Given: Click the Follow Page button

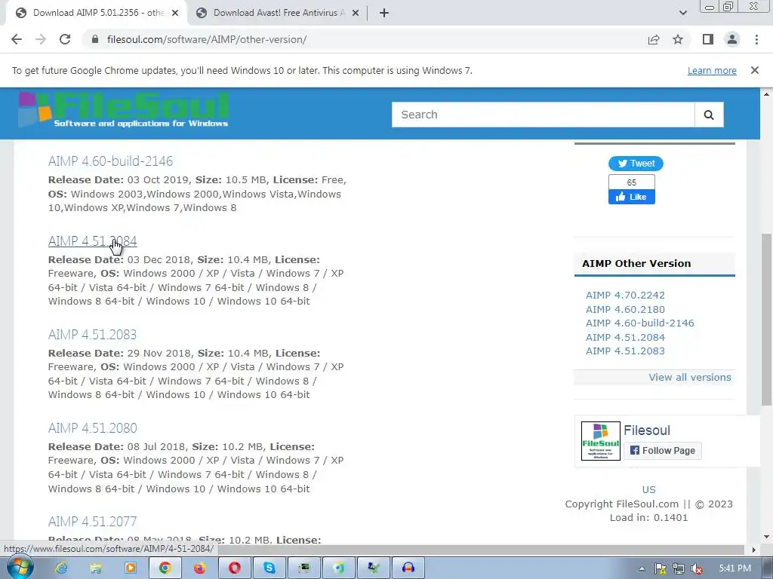Looking at the screenshot, I should pos(663,451).
